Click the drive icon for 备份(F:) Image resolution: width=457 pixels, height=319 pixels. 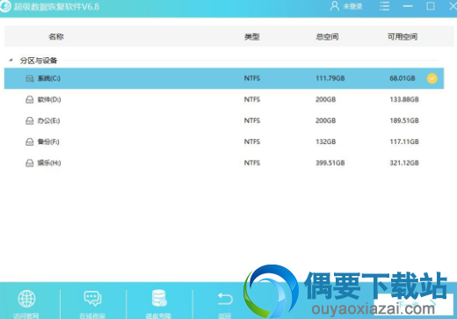(x=30, y=141)
